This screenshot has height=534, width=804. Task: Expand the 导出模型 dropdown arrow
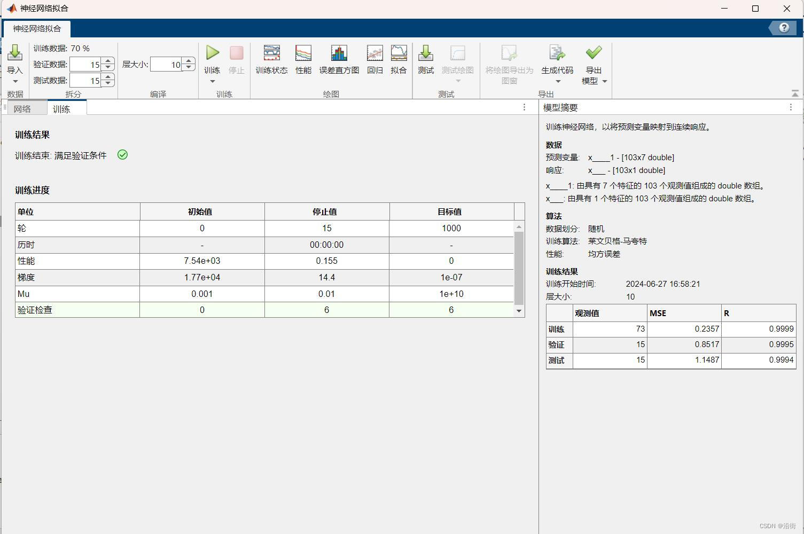604,81
